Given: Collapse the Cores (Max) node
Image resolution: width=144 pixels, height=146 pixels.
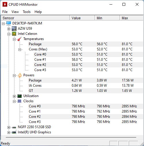Looking at the screenshot, I should pos(20,50).
